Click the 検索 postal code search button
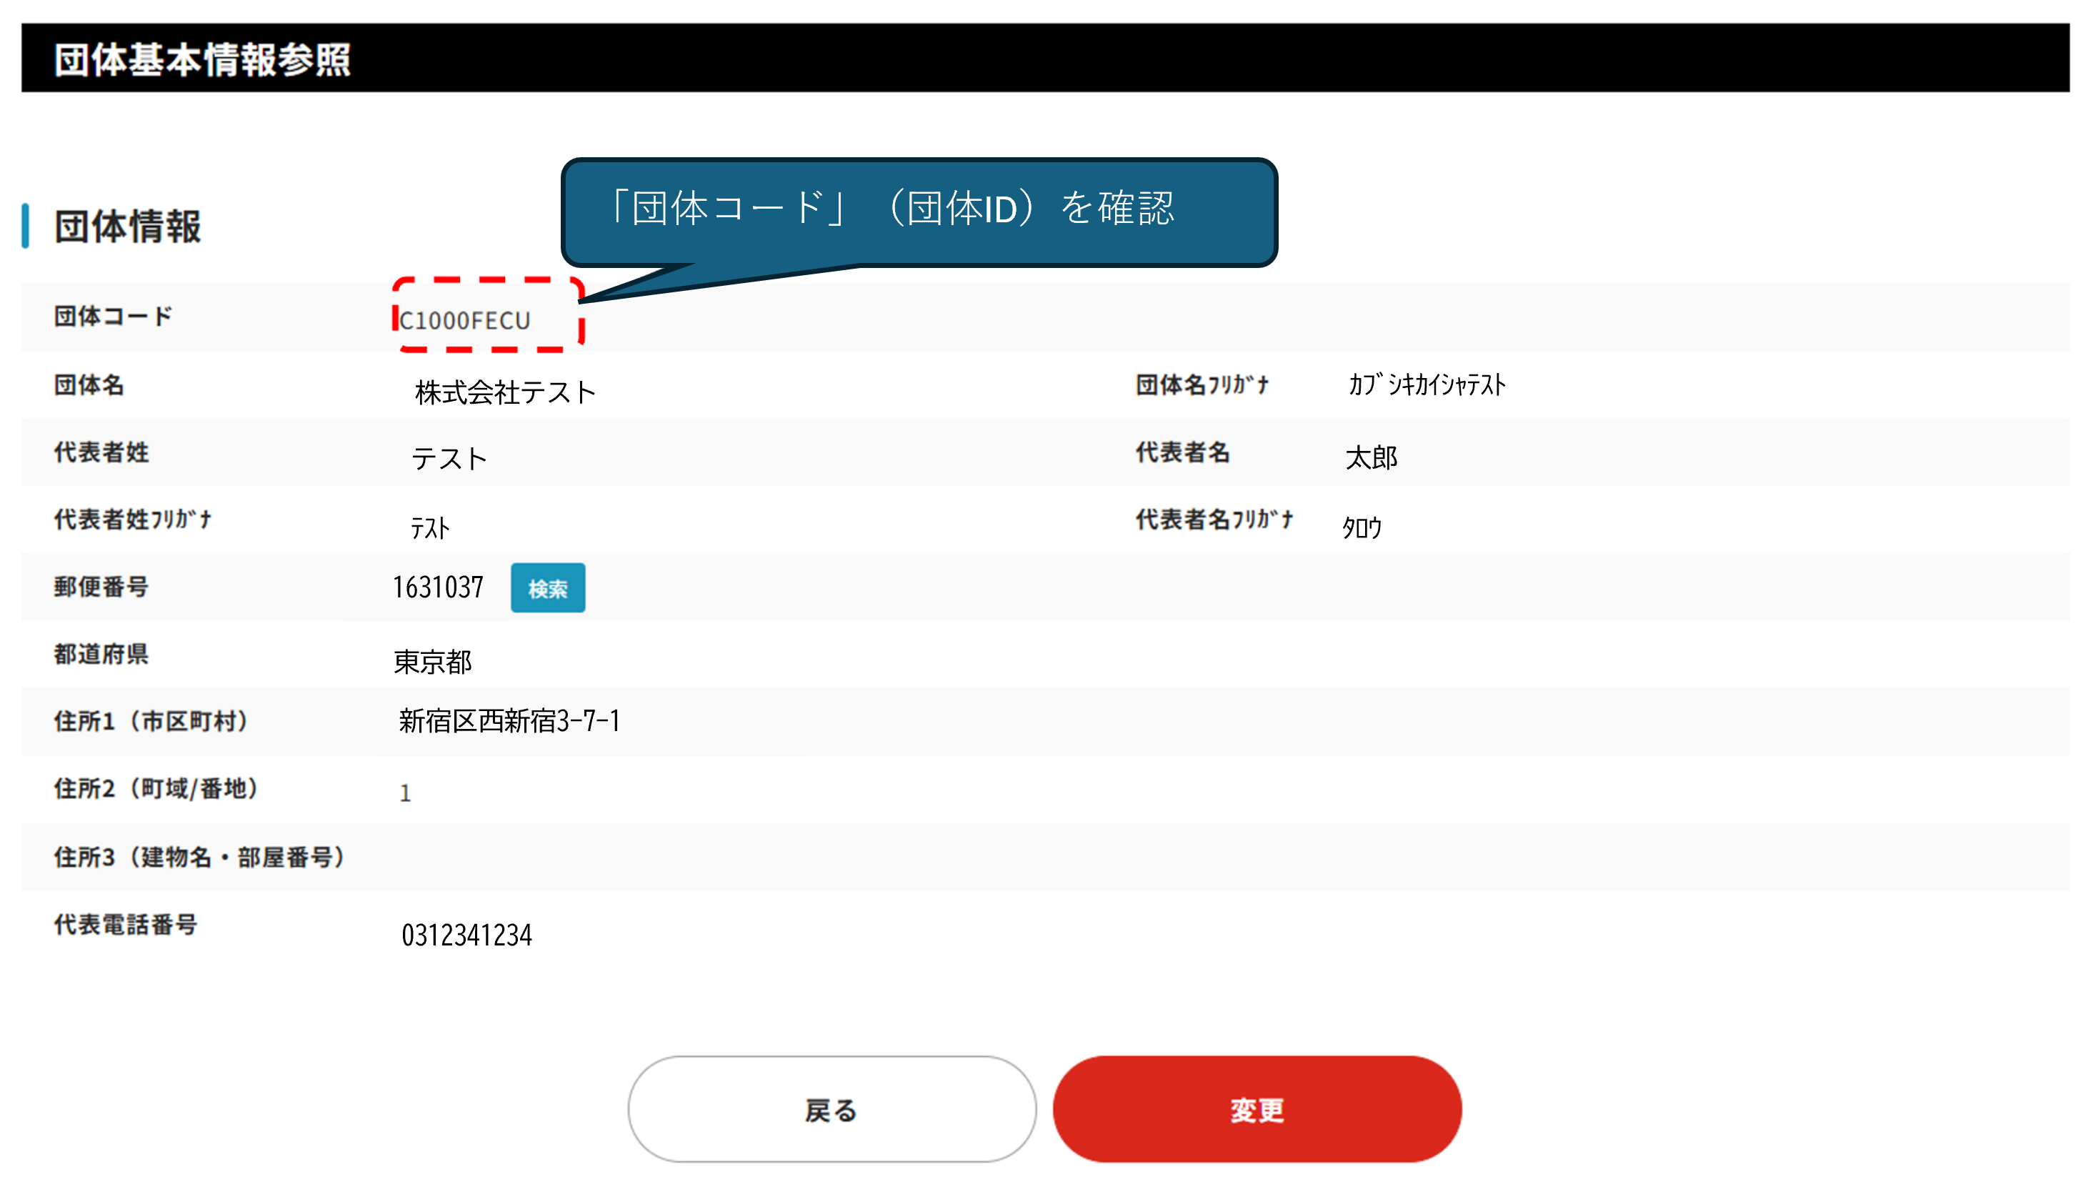 click(x=547, y=588)
